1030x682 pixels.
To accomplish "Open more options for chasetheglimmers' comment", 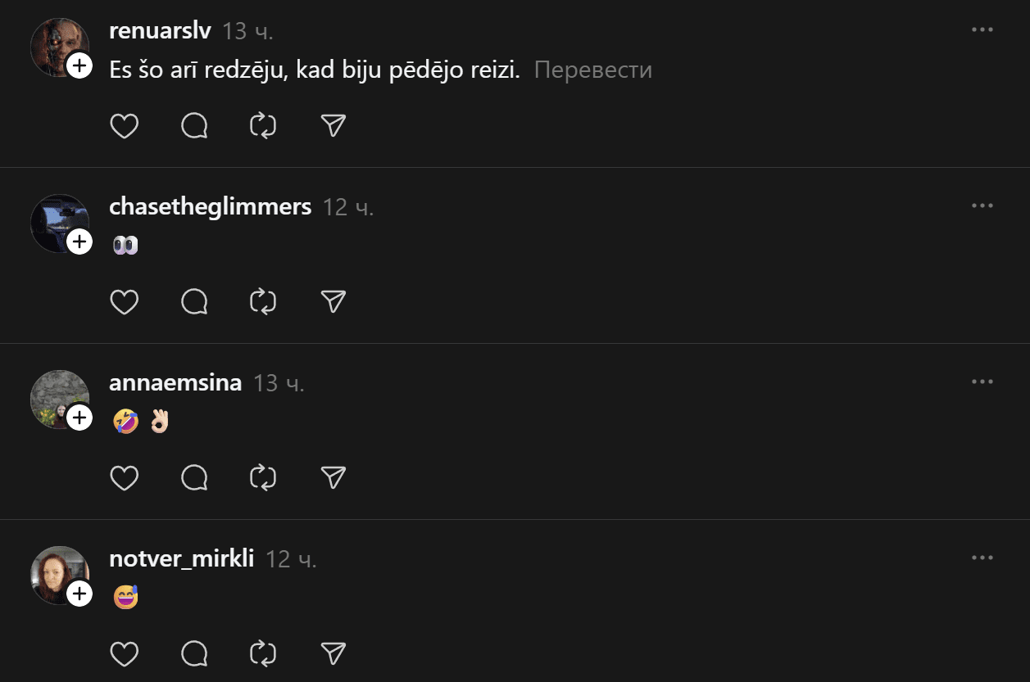I will [982, 206].
